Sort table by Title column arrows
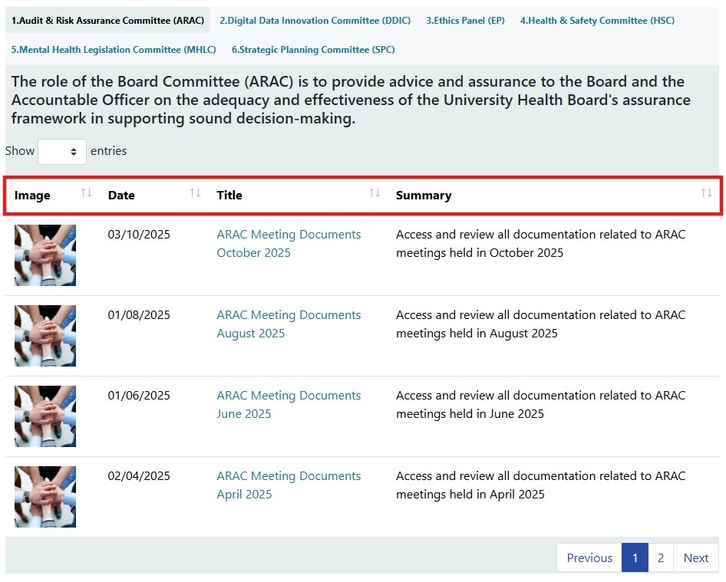726x582 pixels. pos(375,193)
